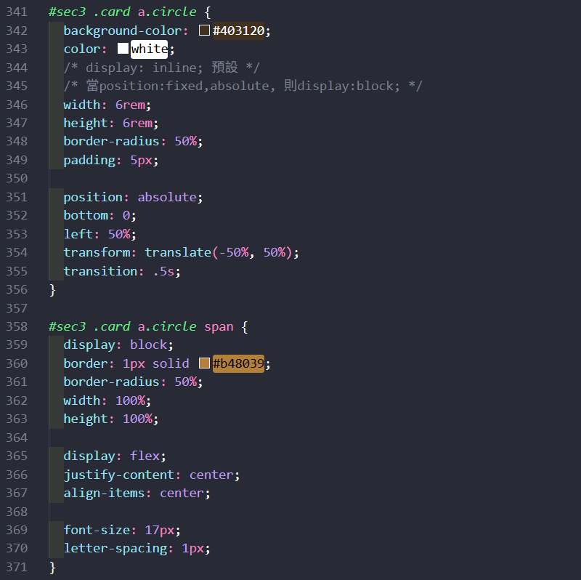The image size is (581, 580).
Task: Click the 'letter-spacing' property name
Action: click(x=115, y=548)
